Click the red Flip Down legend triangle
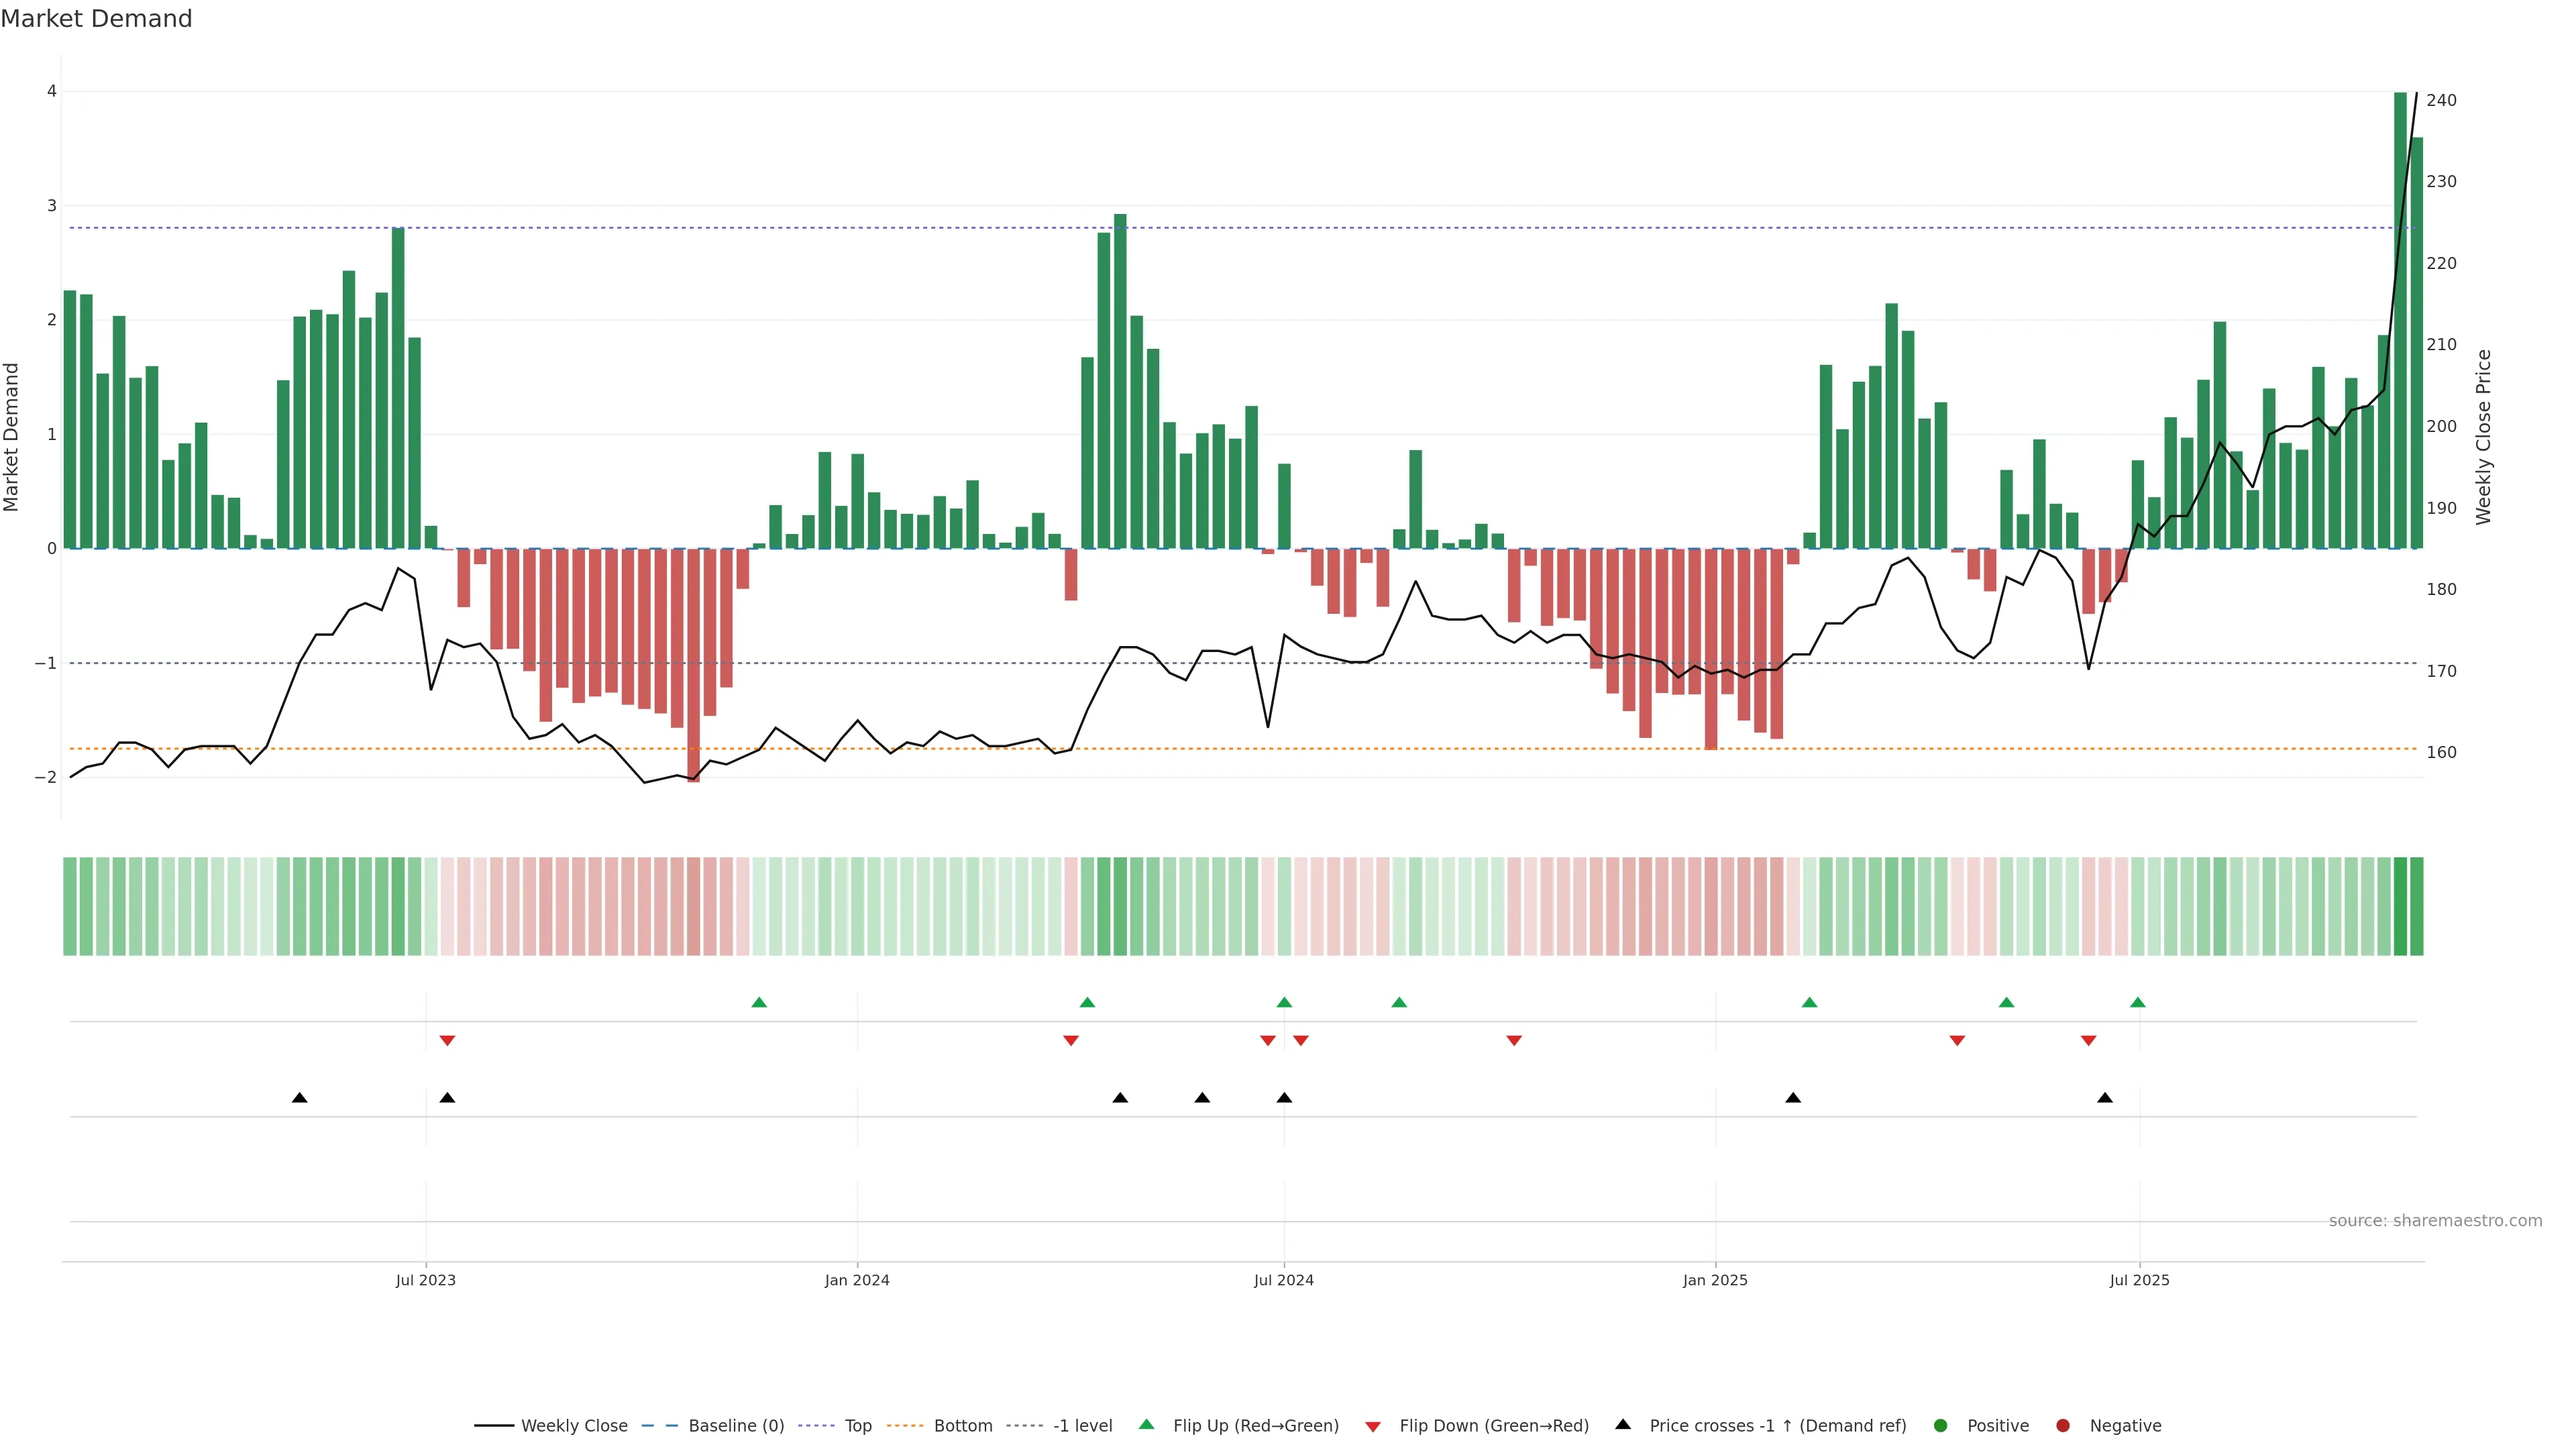This screenshot has width=2576, height=1449. (x=1373, y=1427)
